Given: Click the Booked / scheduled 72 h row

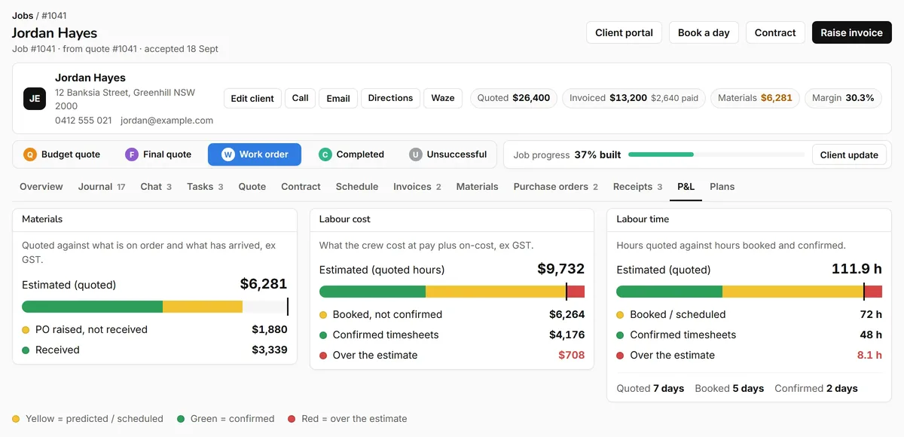Looking at the screenshot, I should click(x=749, y=314).
